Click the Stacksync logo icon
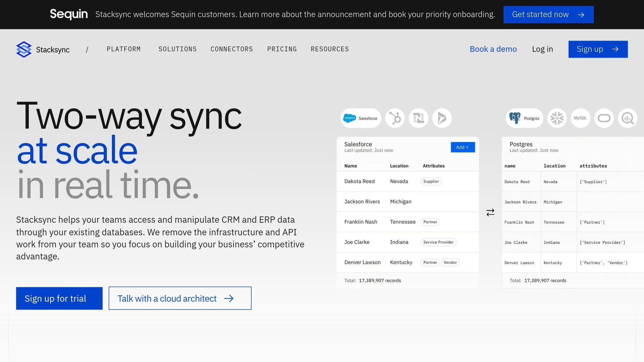 coord(24,49)
